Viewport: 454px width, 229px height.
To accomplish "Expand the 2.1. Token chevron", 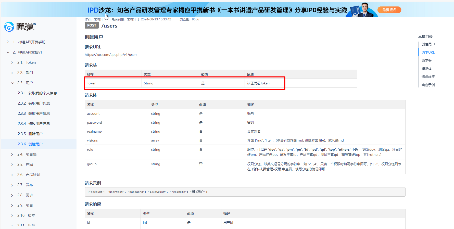I will click(x=12, y=62).
